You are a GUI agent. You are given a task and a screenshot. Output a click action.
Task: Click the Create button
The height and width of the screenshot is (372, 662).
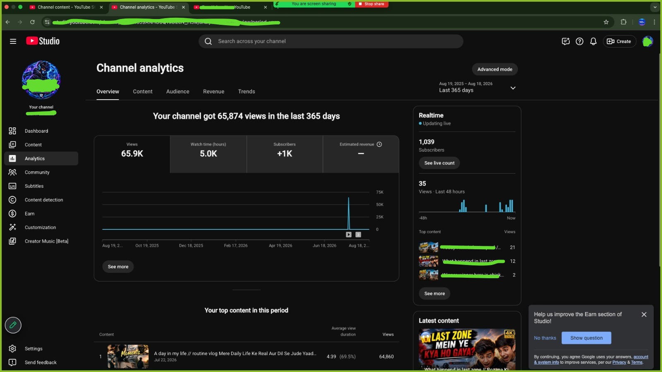pyautogui.click(x=619, y=41)
